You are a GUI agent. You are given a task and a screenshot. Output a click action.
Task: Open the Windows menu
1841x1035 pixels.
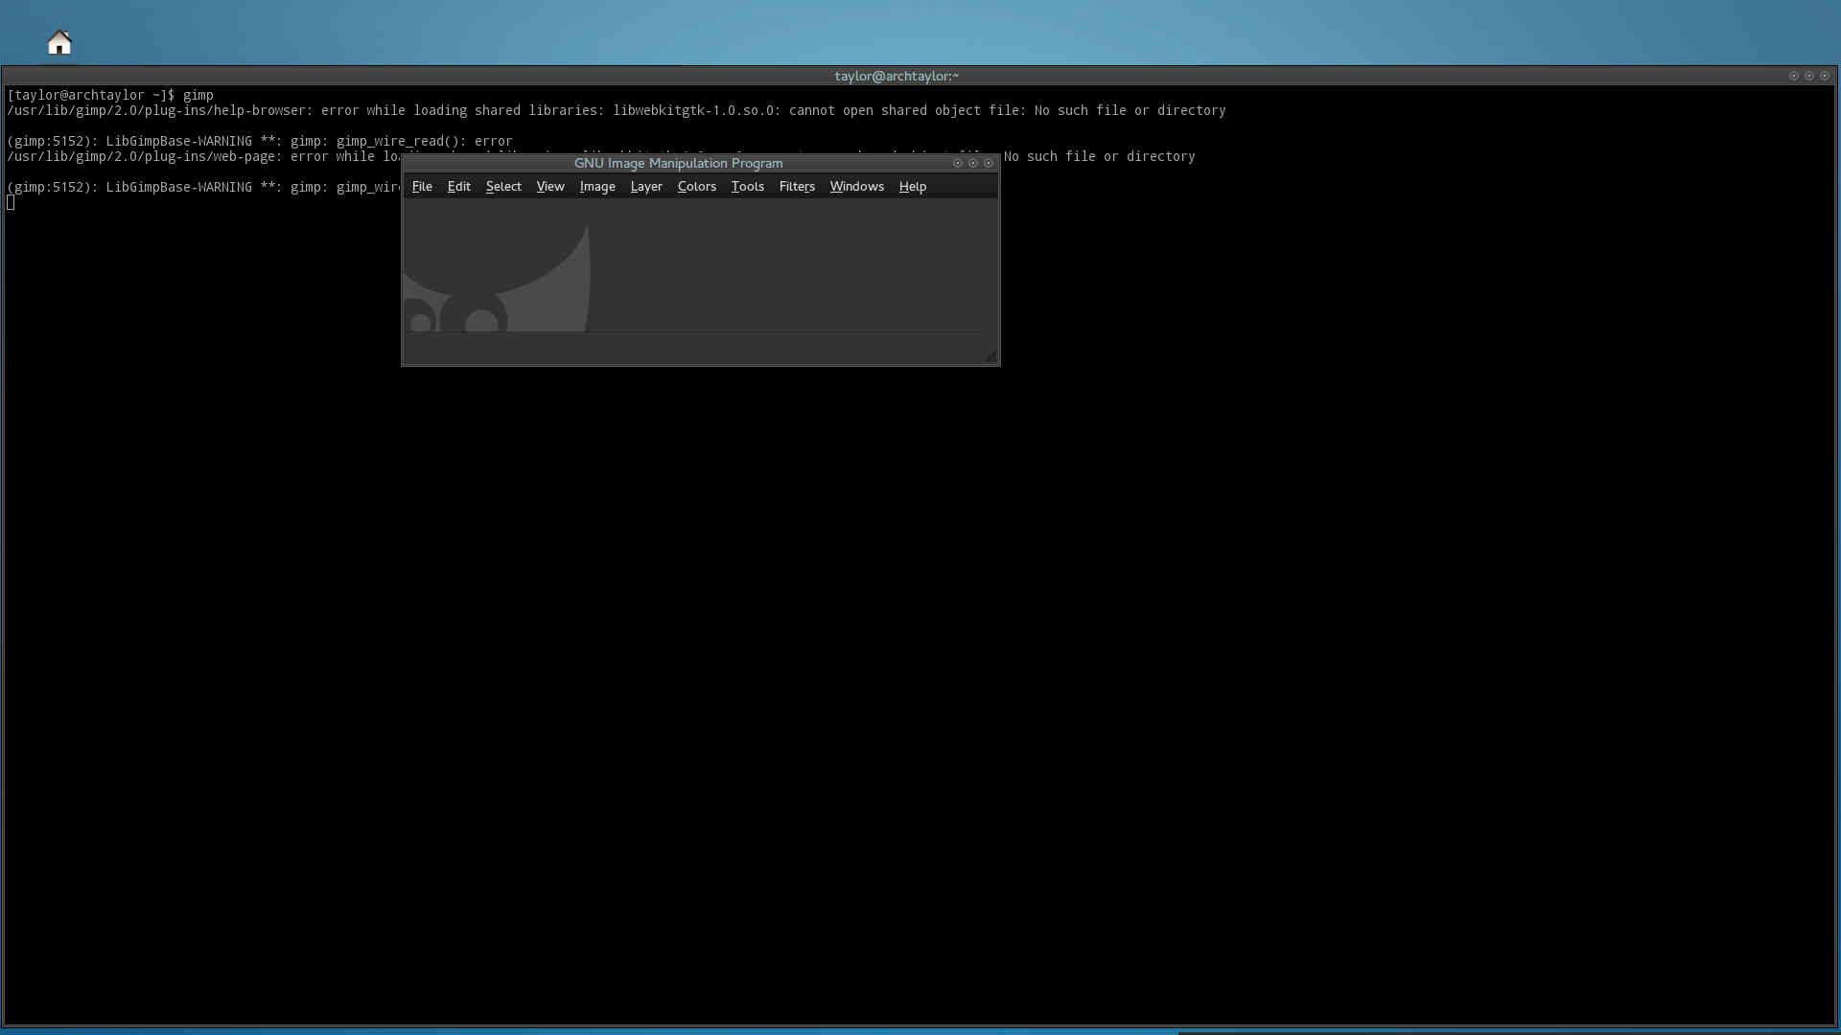(x=856, y=186)
